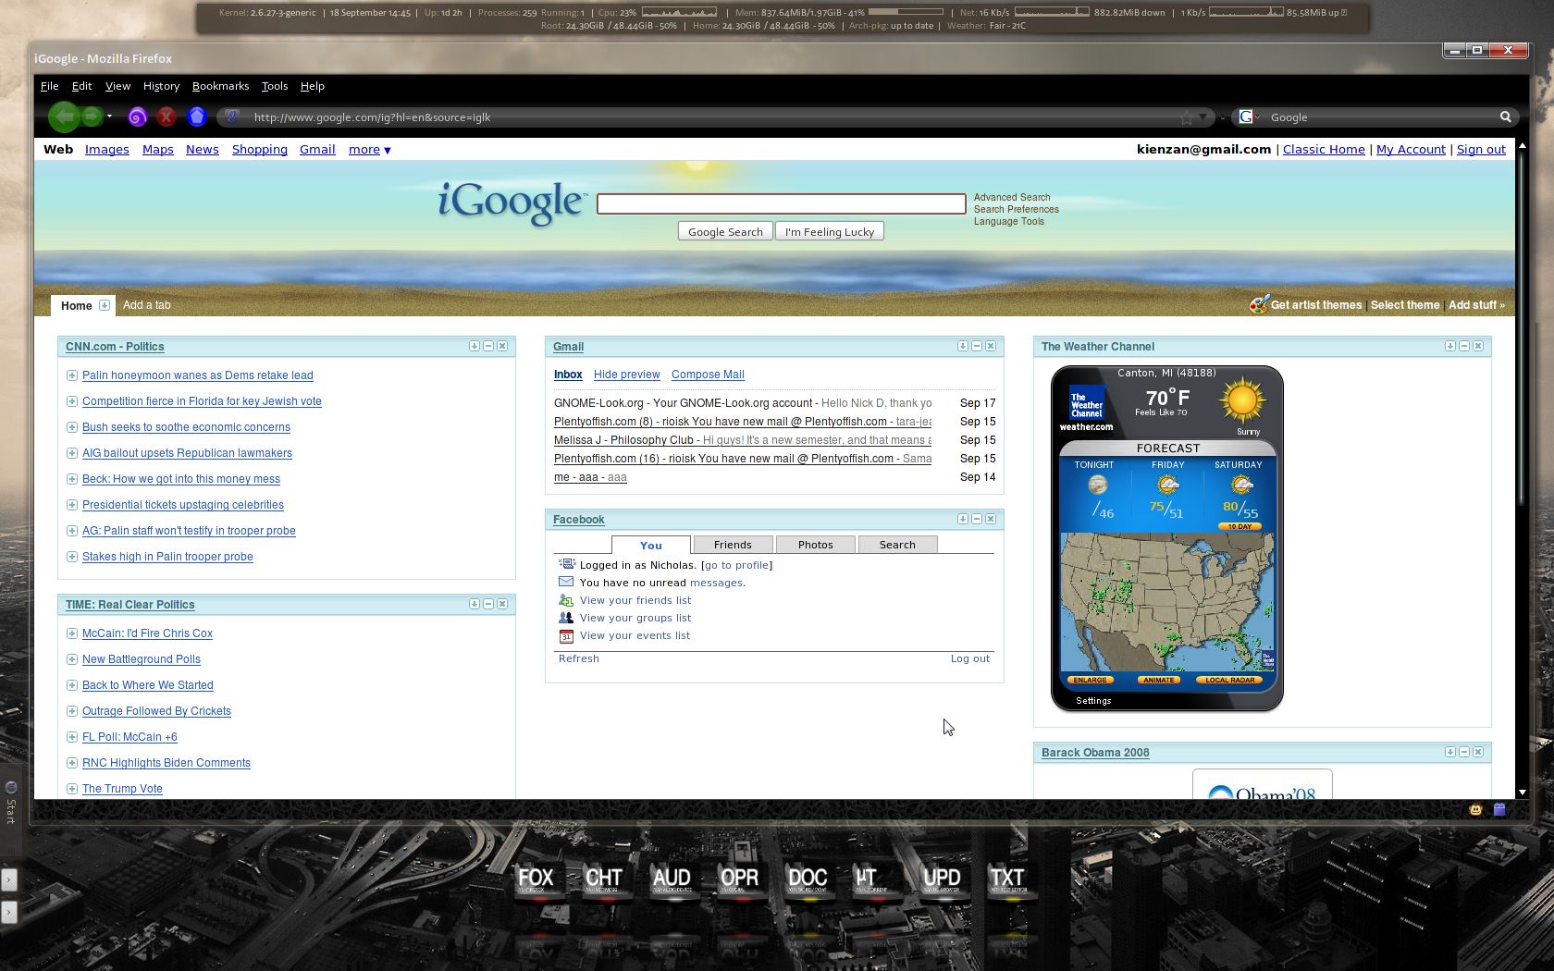
Task: Close the CNN.com Politics gadget
Action: tap(502, 346)
